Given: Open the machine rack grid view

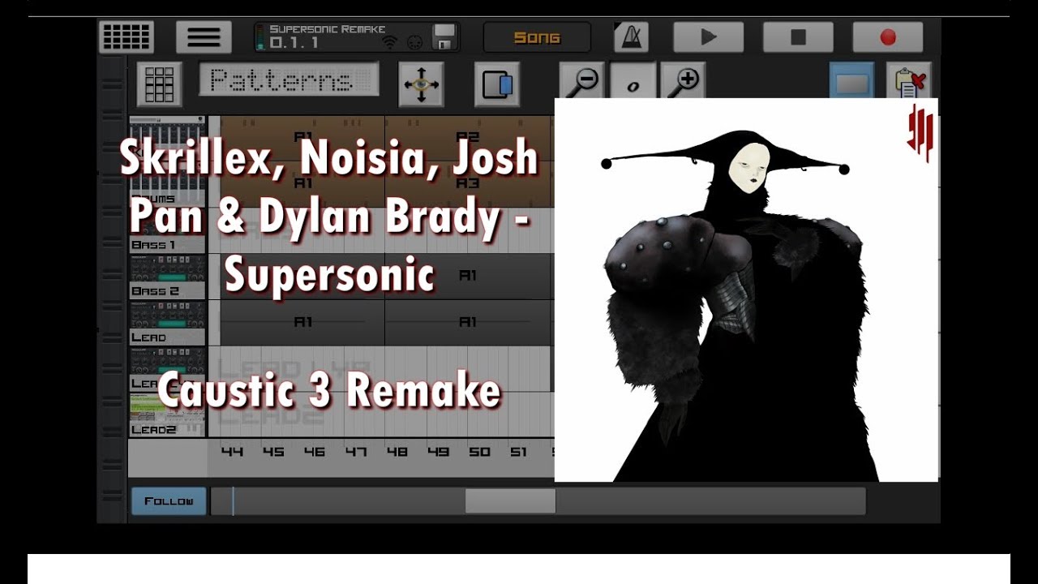Looking at the screenshot, I should click(x=127, y=37).
